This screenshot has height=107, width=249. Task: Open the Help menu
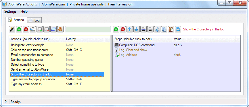point(24,11)
